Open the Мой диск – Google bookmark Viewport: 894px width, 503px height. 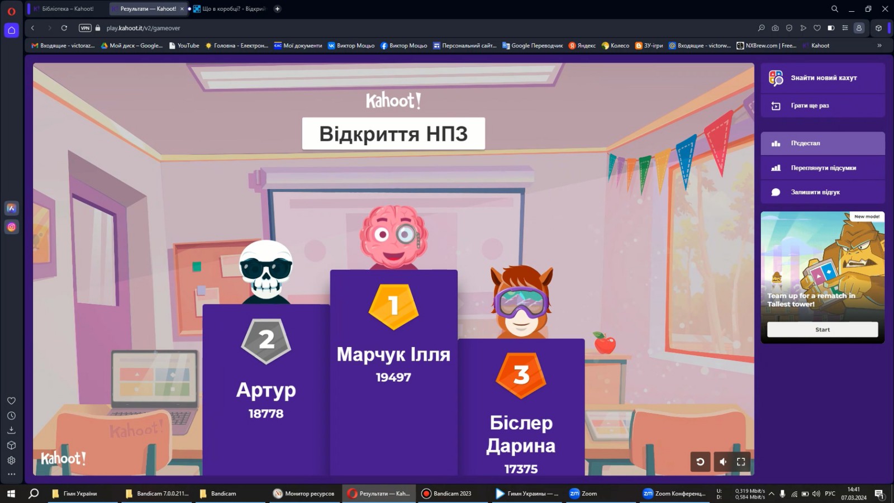point(132,46)
